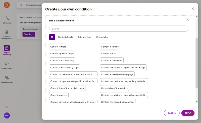The width and height of the screenshot is (201, 123).
Task: Click the Kentico logo icon
Action: (x=7, y=5)
